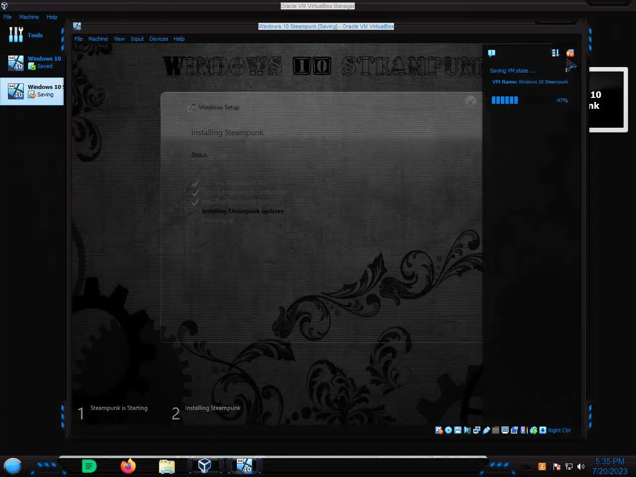Open the Machine menu in VirtualBox Manager
The width and height of the screenshot is (636, 477).
coord(29,17)
